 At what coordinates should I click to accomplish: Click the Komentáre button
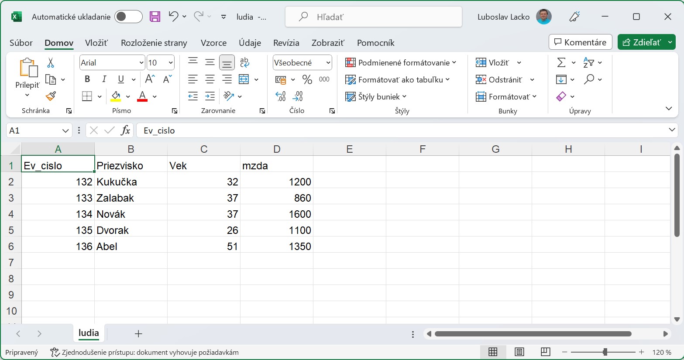(x=580, y=42)
